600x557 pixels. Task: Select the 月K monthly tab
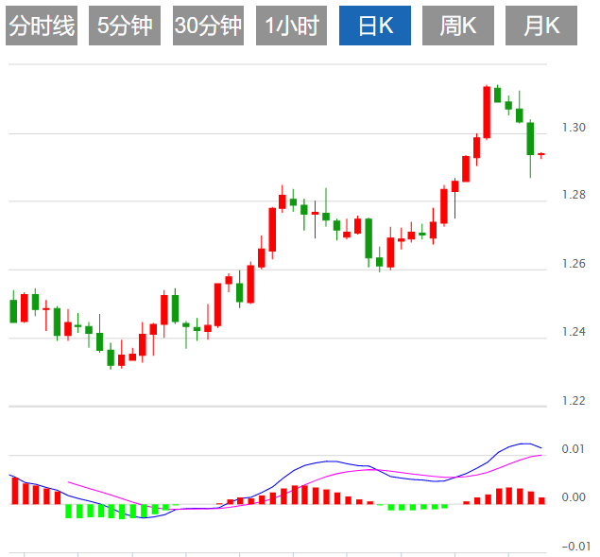[x=540, y=26]
